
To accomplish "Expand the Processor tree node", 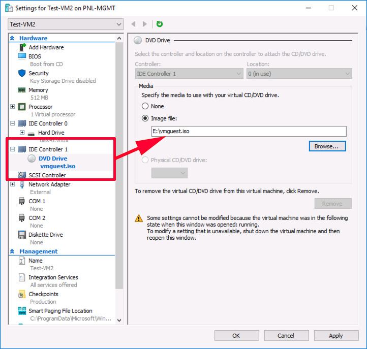I will tap(13, 107).
